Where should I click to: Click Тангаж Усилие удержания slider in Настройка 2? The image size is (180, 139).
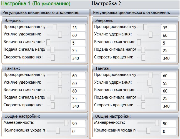[x=149, y=83]
